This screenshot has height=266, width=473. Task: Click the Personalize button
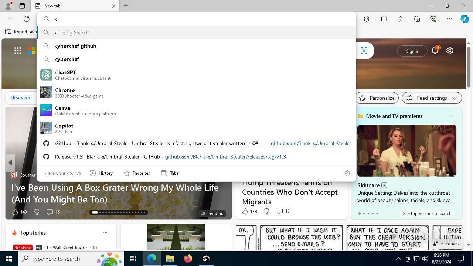pyautogui.click(x=377, y=98)
